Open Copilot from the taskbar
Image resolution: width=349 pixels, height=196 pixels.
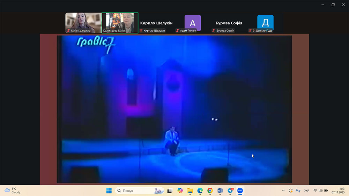pos(180,191)
